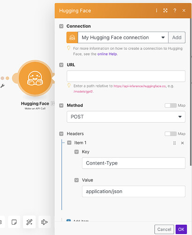Collapse Item 1 using its checkbox
Image resolution: width=192 pixels, height=235 pixels.
click(x=69, y=143)
